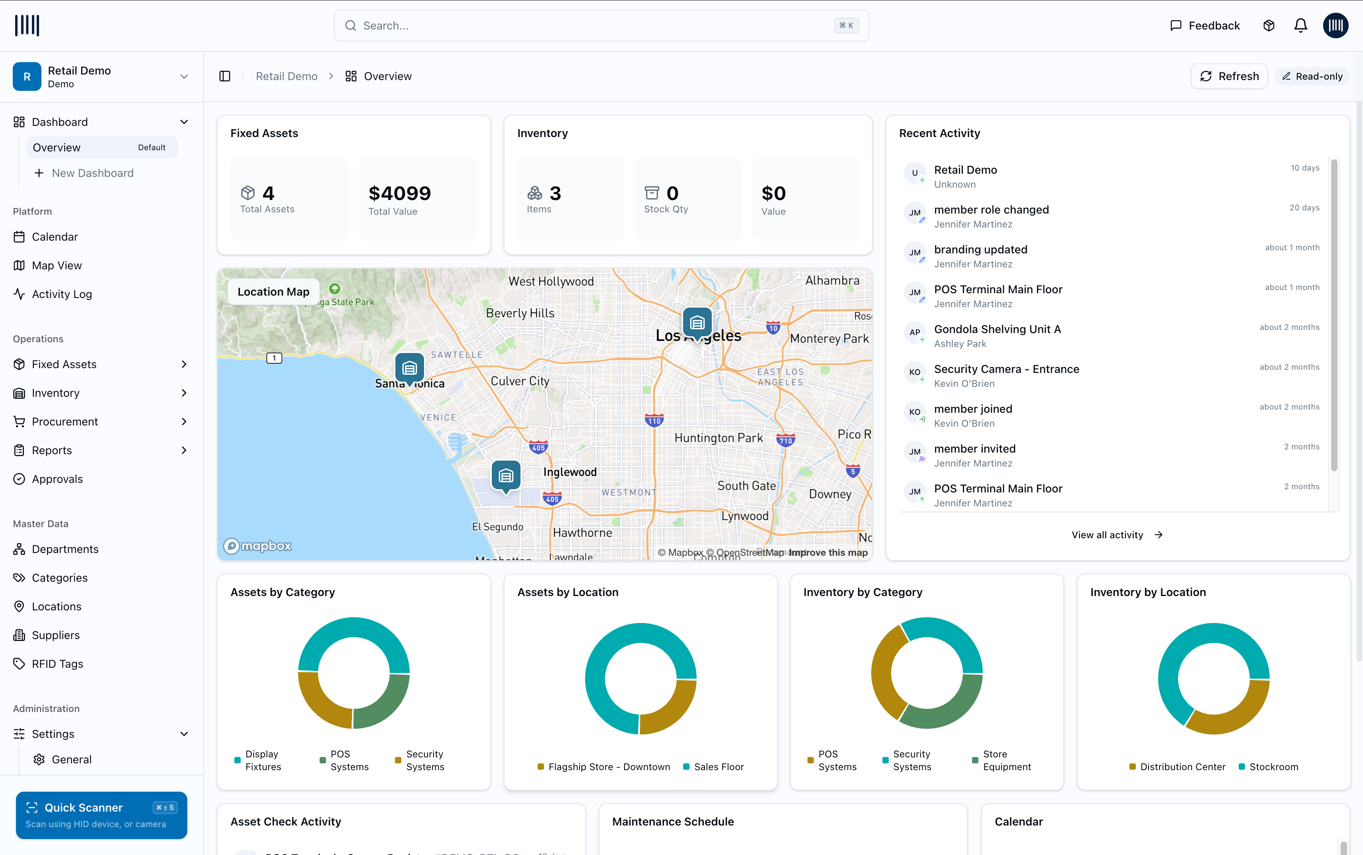Toggle the sidebar panel icon

224,76
